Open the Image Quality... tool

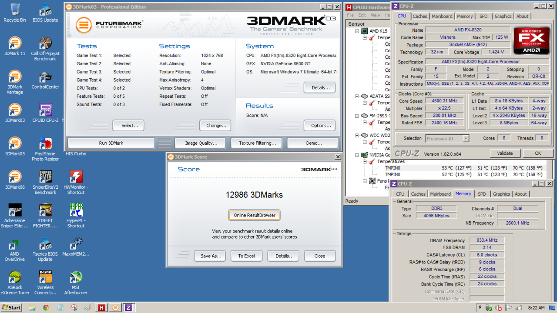201,143
